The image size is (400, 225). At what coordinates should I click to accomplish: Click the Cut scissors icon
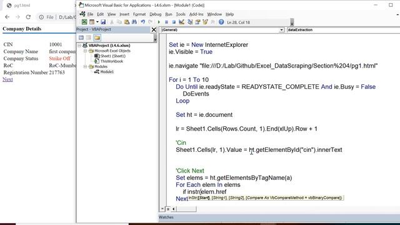pyautogui.click(x=111, y=22)
